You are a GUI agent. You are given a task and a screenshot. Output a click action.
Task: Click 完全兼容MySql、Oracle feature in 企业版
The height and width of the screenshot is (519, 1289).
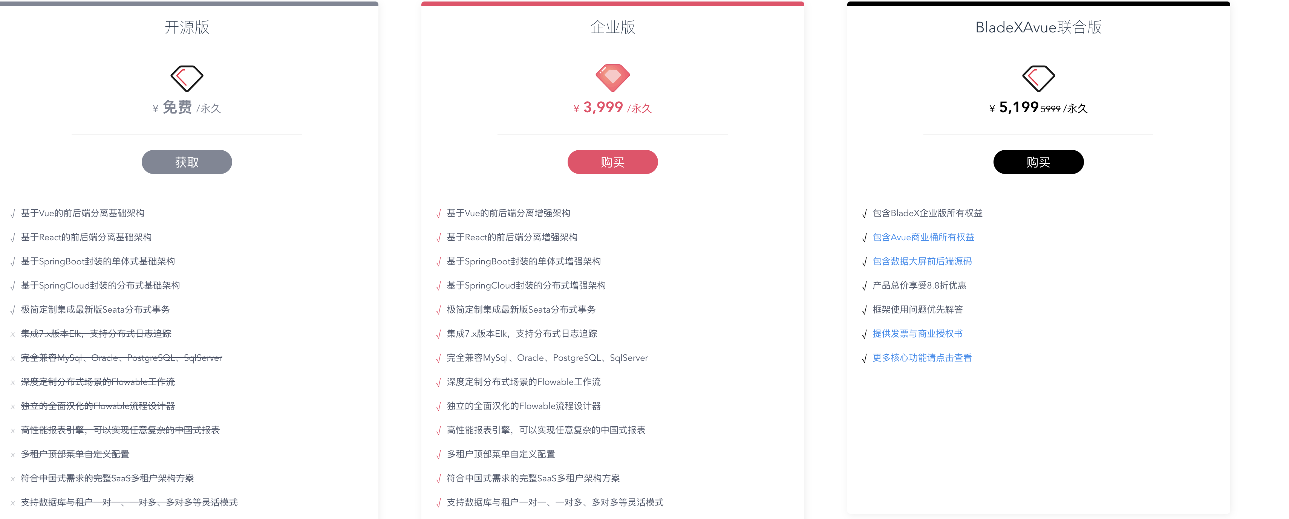point(547,357)
